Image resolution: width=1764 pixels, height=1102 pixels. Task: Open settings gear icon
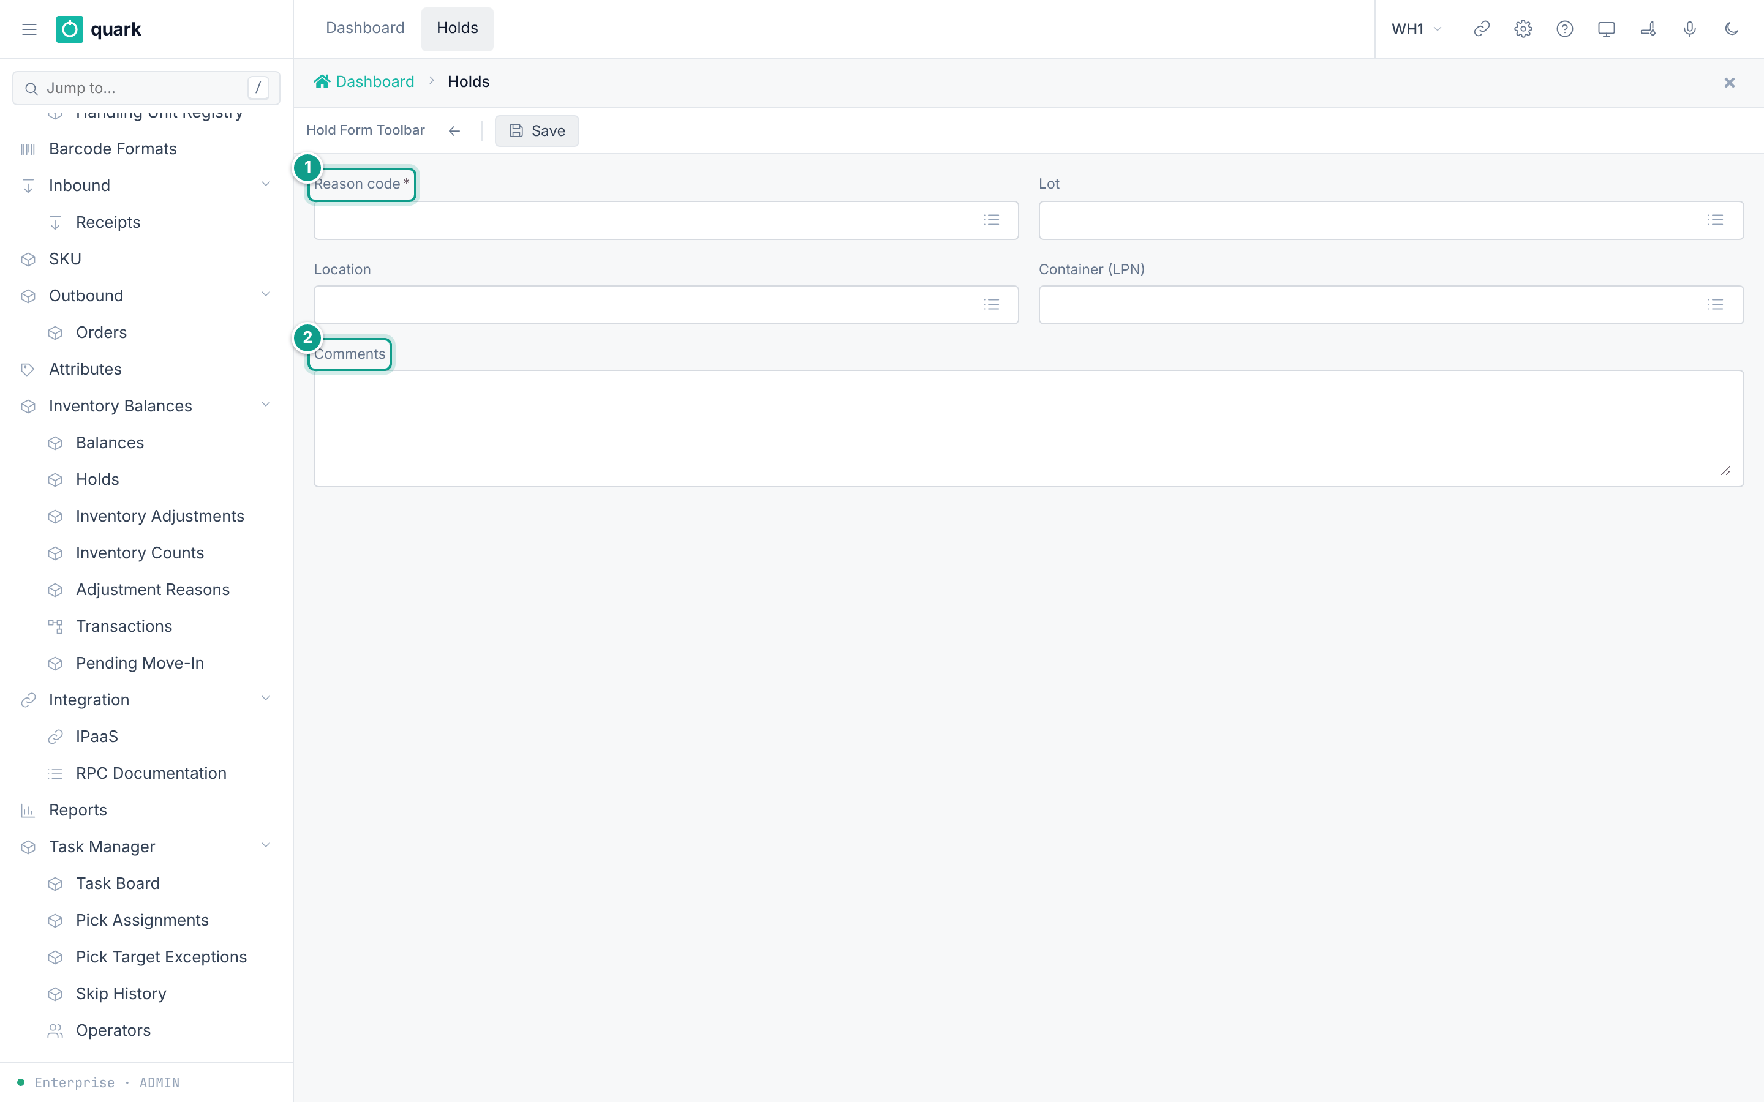(x=1523, y=29)
